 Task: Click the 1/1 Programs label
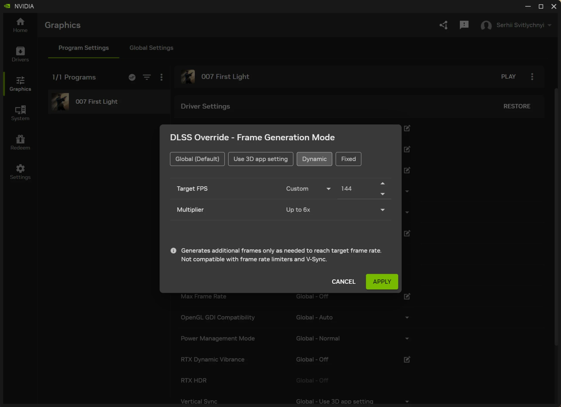[x=74, y=77]
